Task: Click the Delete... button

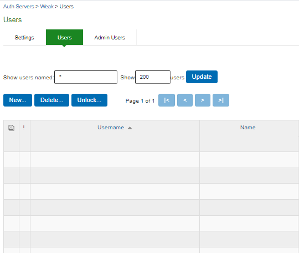Action: 51,100
